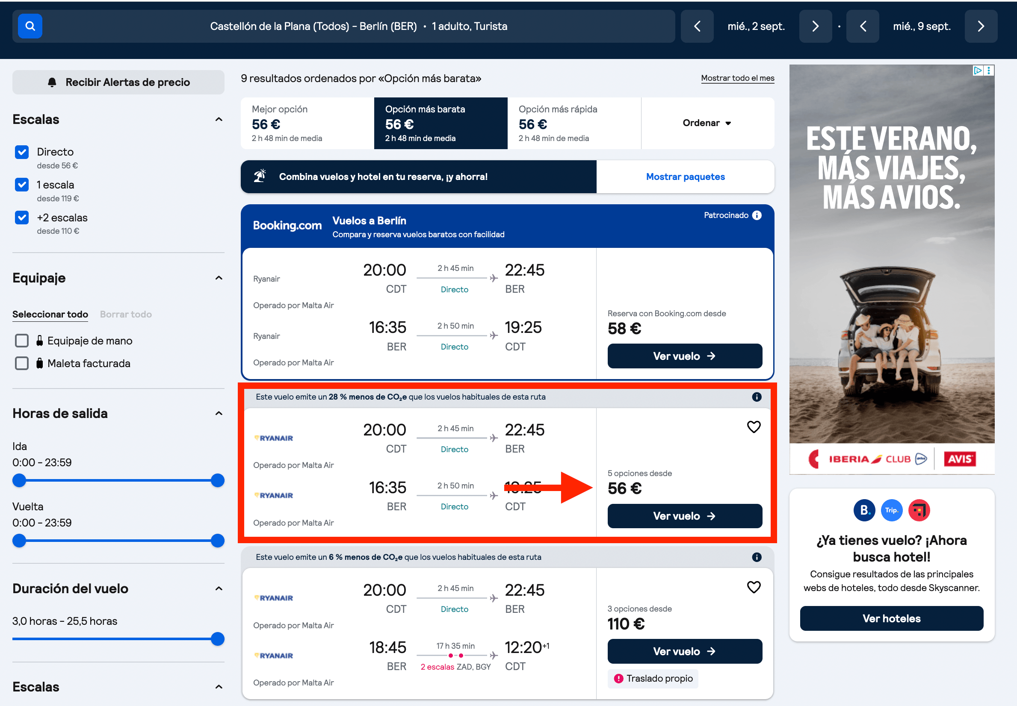This screenshot has height=706, width=1017.
Task: Click Ryanair logo of 20:00 CDT flight in 56 € result
Action: pos(274,438)
